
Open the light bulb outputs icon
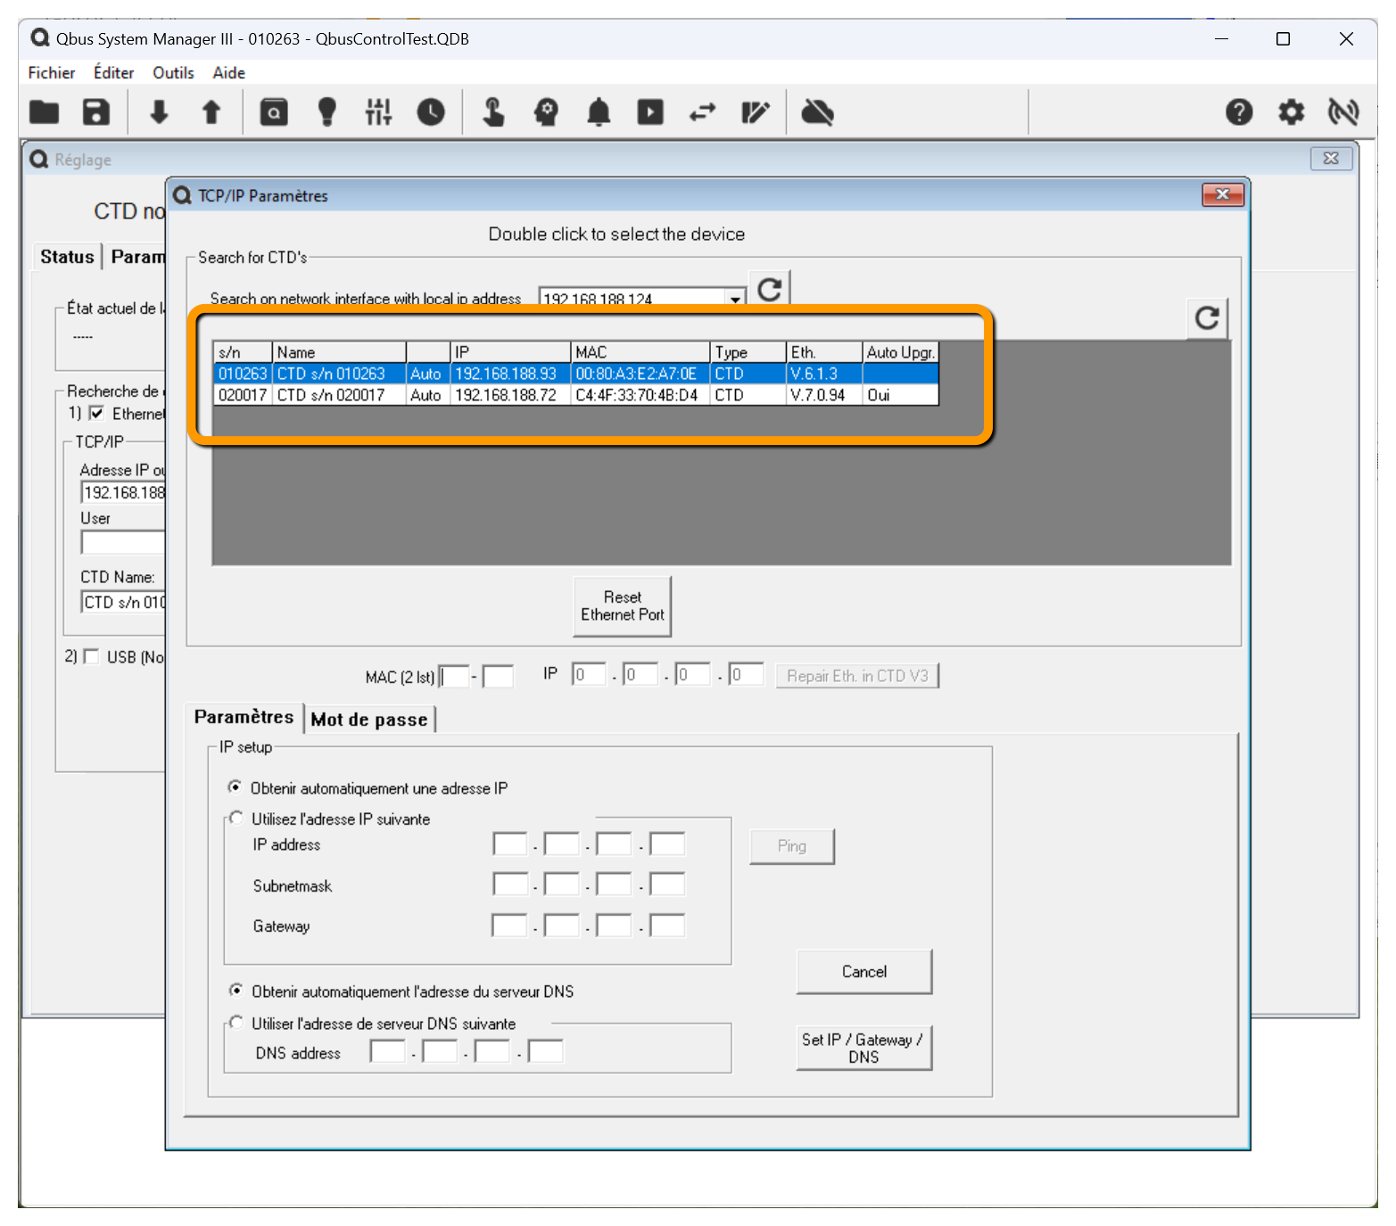click(327, 112)
